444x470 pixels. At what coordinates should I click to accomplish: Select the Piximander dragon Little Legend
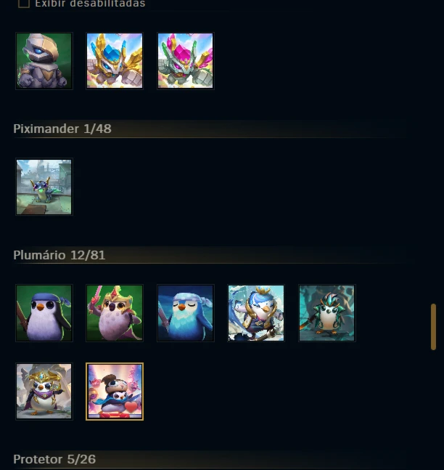coord(44,187)
